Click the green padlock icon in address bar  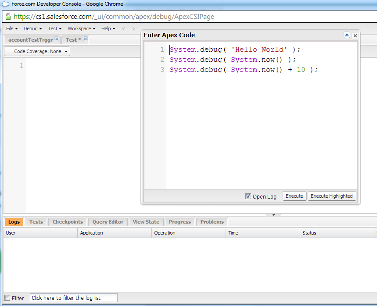point(8,16)
